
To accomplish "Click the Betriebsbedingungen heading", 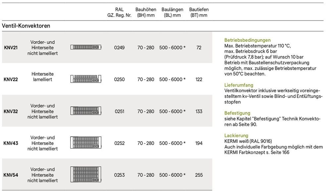I will pyautogui.click(x=247, y=40).
